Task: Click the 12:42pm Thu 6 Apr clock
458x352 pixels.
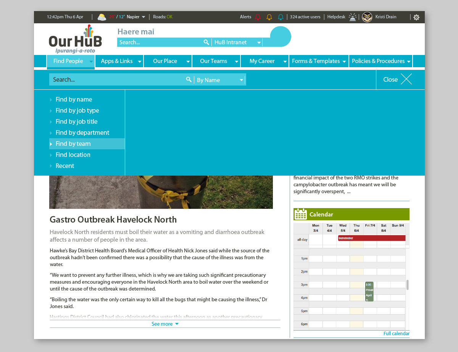Action: (x=65, y=17)
